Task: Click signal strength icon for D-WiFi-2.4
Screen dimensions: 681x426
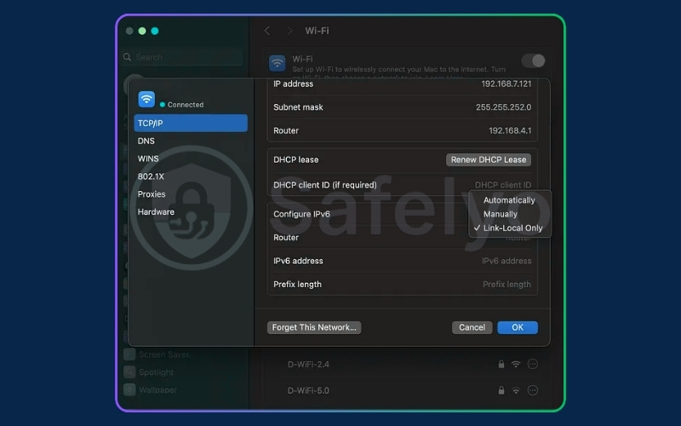Action: click(516, 365)
